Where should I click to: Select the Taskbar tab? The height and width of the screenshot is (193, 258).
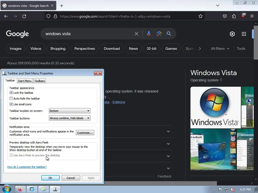[10, 80]
